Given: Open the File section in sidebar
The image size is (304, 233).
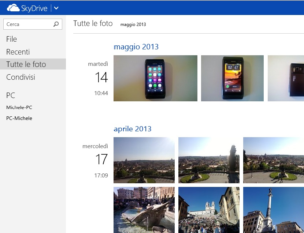Looking at the screenshot, I should coord(11,39).
